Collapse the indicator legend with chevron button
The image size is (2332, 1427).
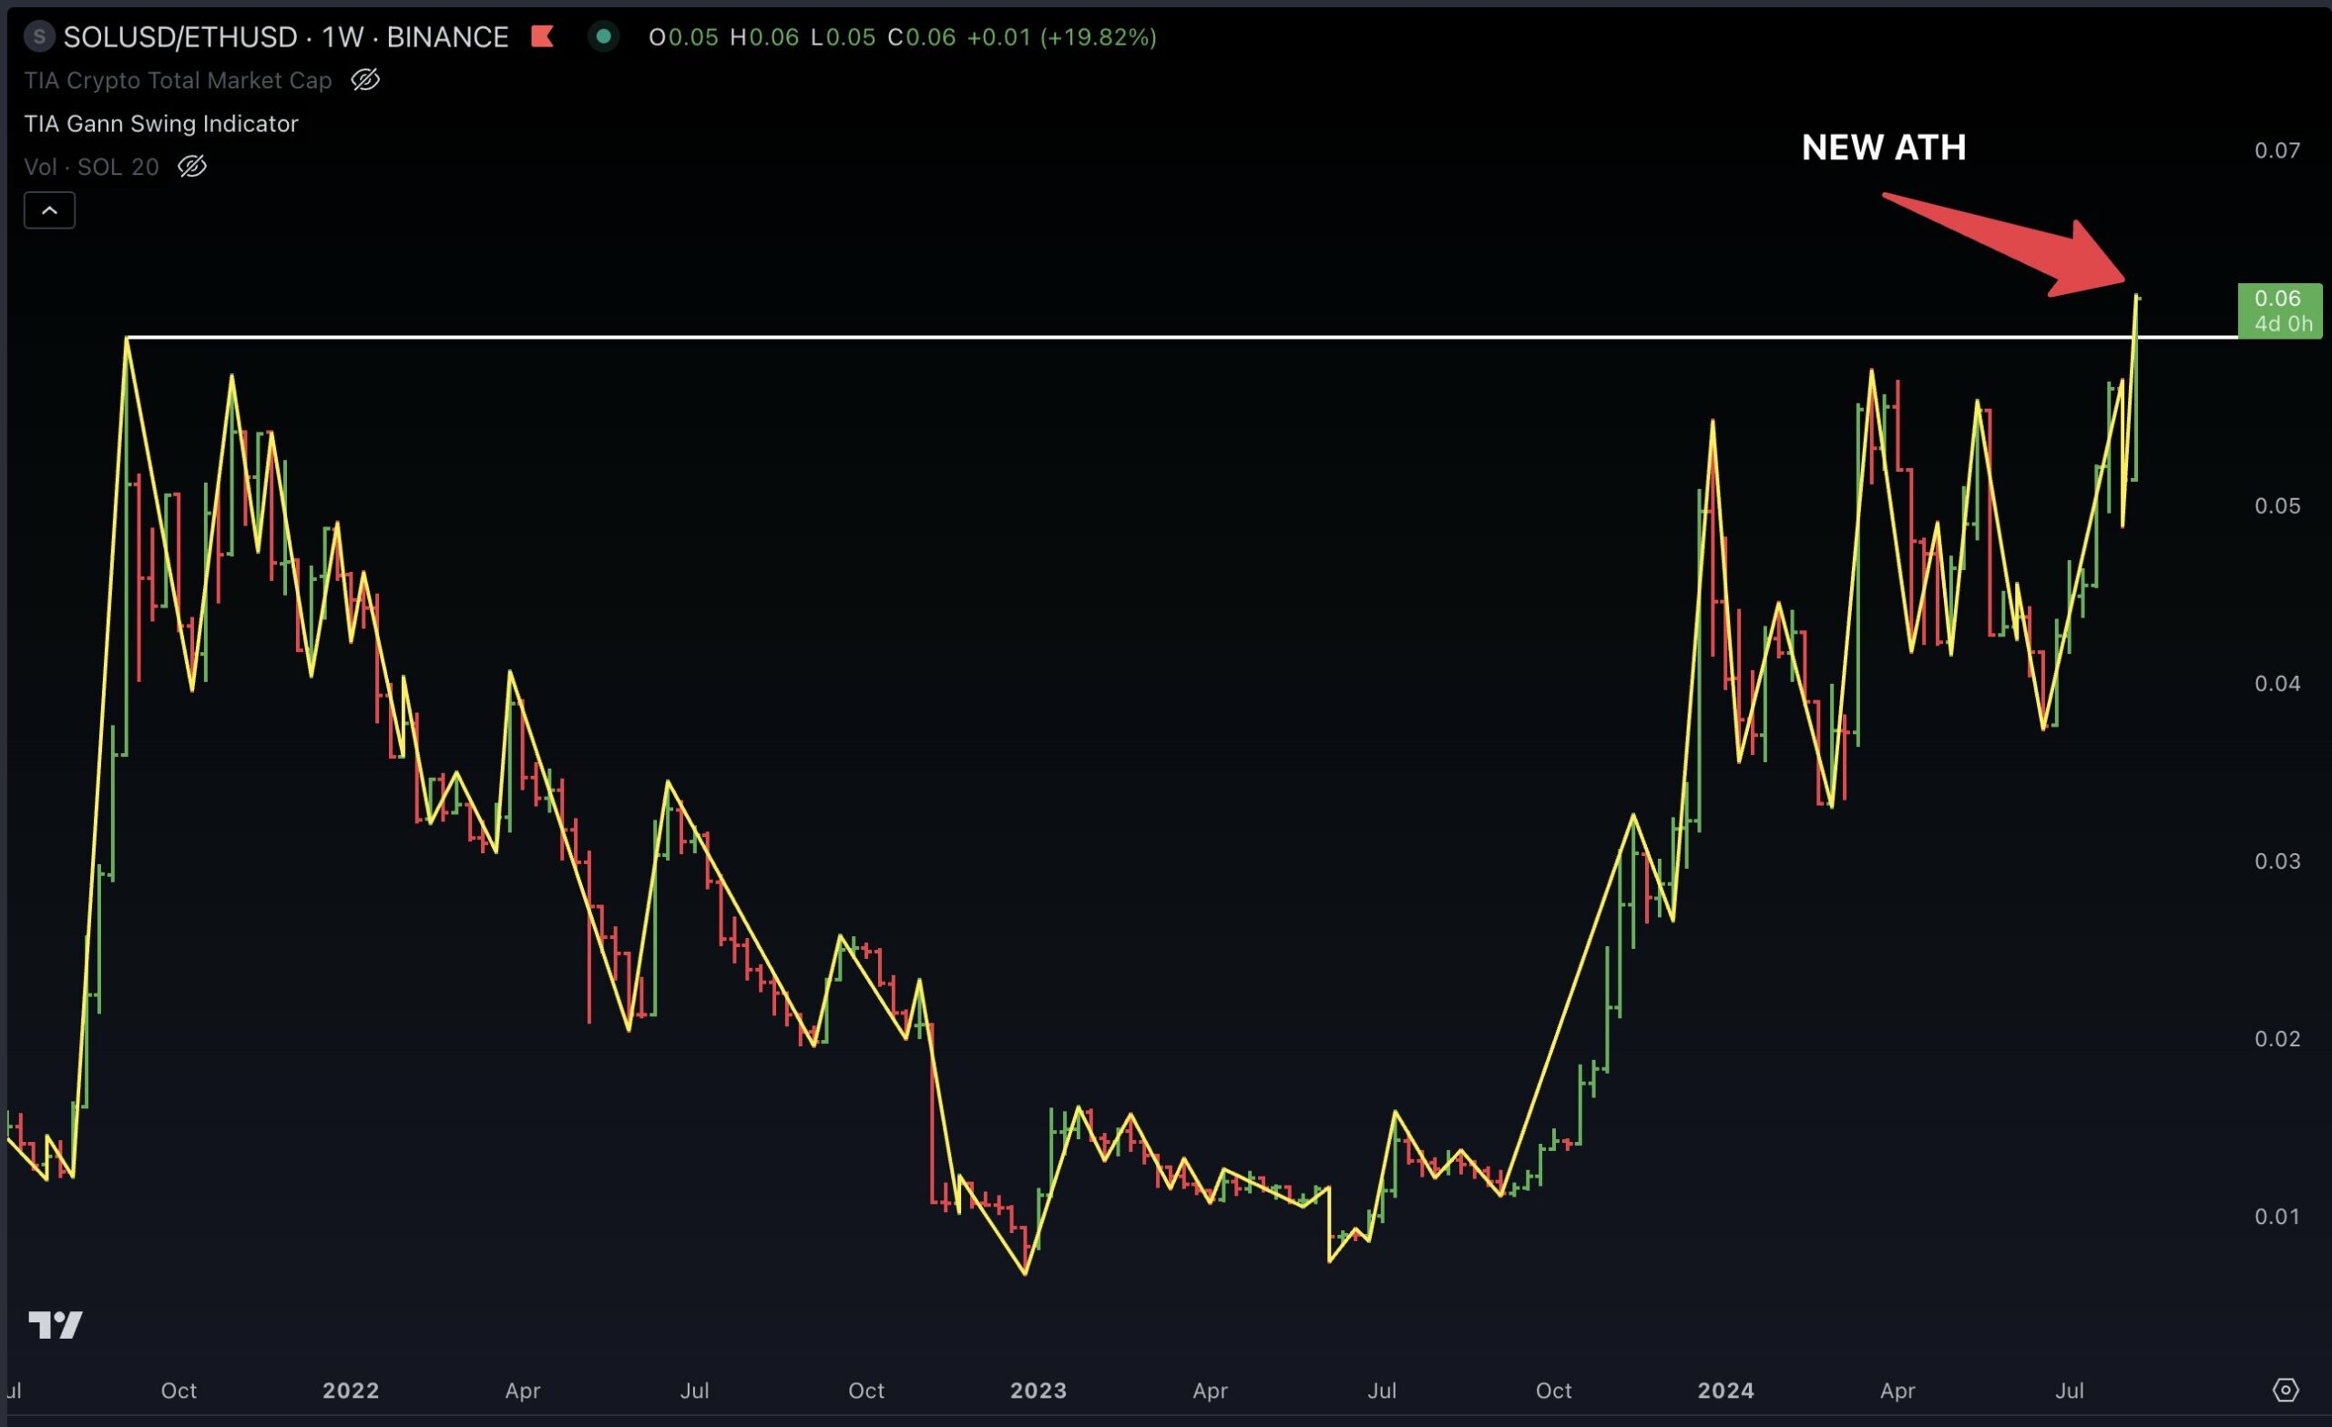click(x=49, y=210)
